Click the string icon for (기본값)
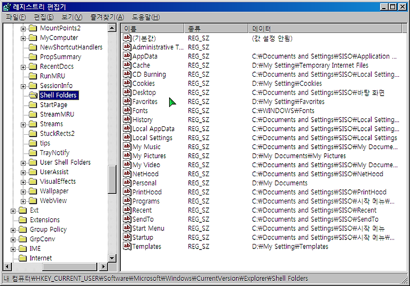Viewport: 410px width, 286px height. (x=127, y=38)
